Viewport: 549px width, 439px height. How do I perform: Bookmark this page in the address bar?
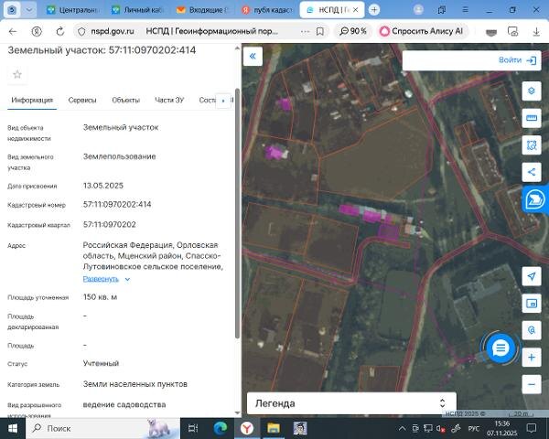(x=319, y=31)
